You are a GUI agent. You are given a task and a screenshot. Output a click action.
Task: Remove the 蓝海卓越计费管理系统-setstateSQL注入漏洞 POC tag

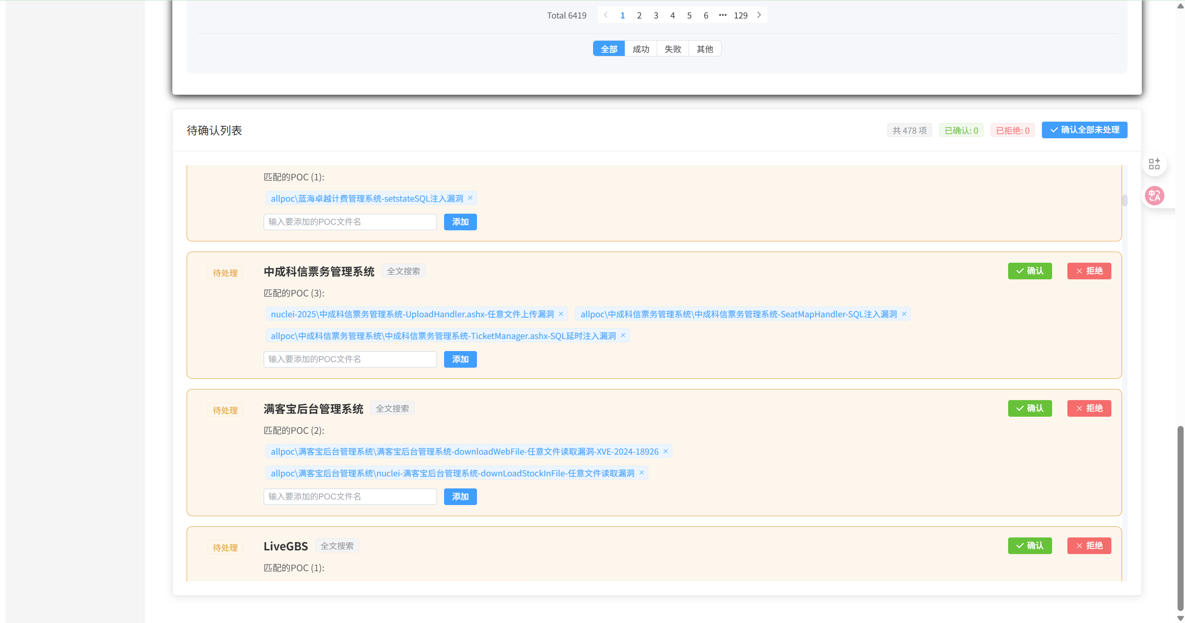[x=470, y=198]
